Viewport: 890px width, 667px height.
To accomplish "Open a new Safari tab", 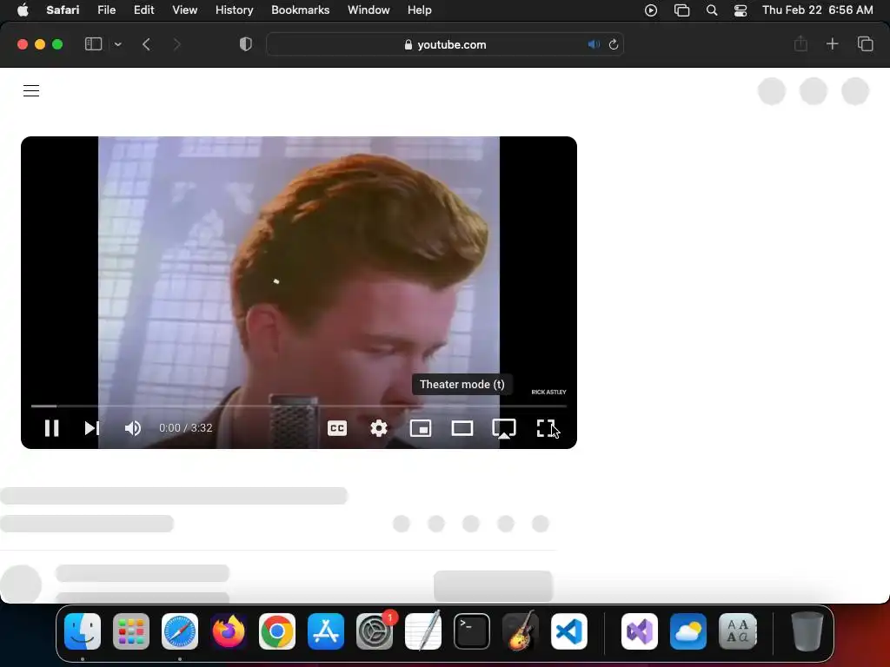I will point(832,43).
